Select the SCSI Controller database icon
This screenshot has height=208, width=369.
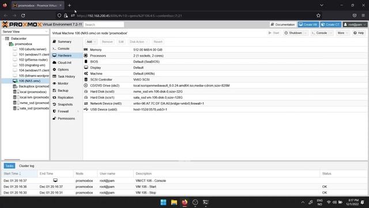[x=86, y=80]
